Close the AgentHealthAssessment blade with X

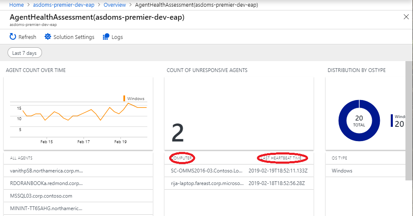coord(406,17)
